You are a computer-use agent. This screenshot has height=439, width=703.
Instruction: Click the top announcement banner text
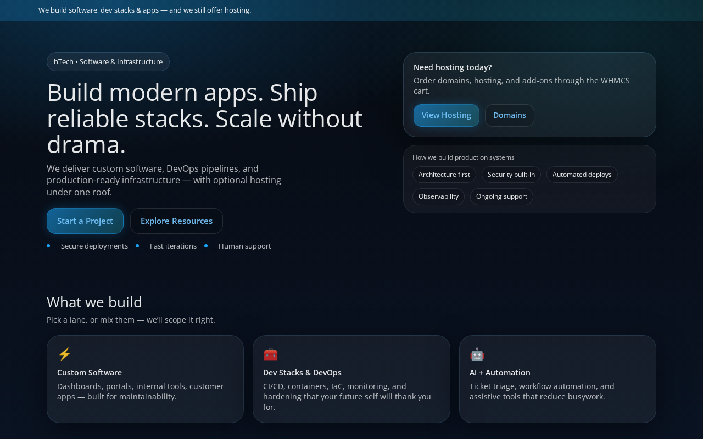click(144, 10)
